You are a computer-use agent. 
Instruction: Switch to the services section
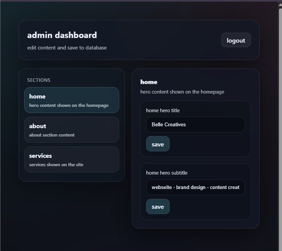point(72,159)
